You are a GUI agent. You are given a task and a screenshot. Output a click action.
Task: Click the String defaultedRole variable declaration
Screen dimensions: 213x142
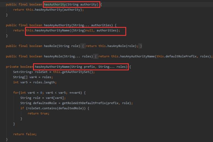pos(39,103)
